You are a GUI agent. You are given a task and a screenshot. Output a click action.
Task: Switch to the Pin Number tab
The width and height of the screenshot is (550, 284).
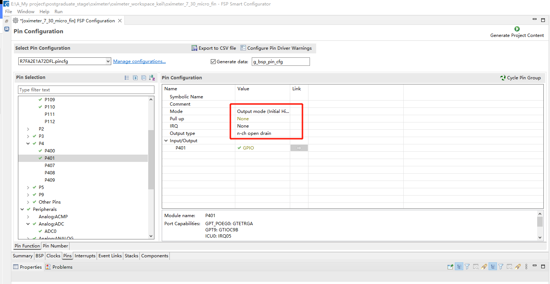point(55,246)
